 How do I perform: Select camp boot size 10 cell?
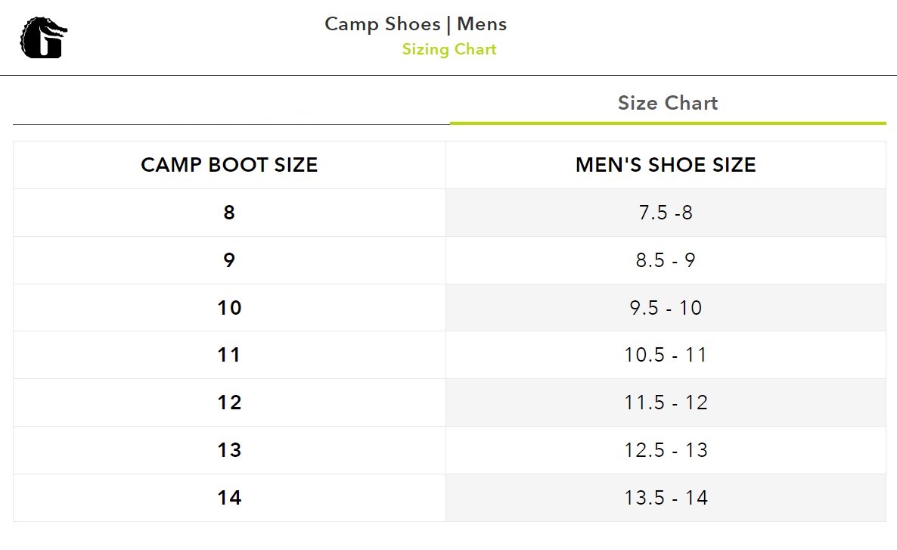tap(229, 308)
